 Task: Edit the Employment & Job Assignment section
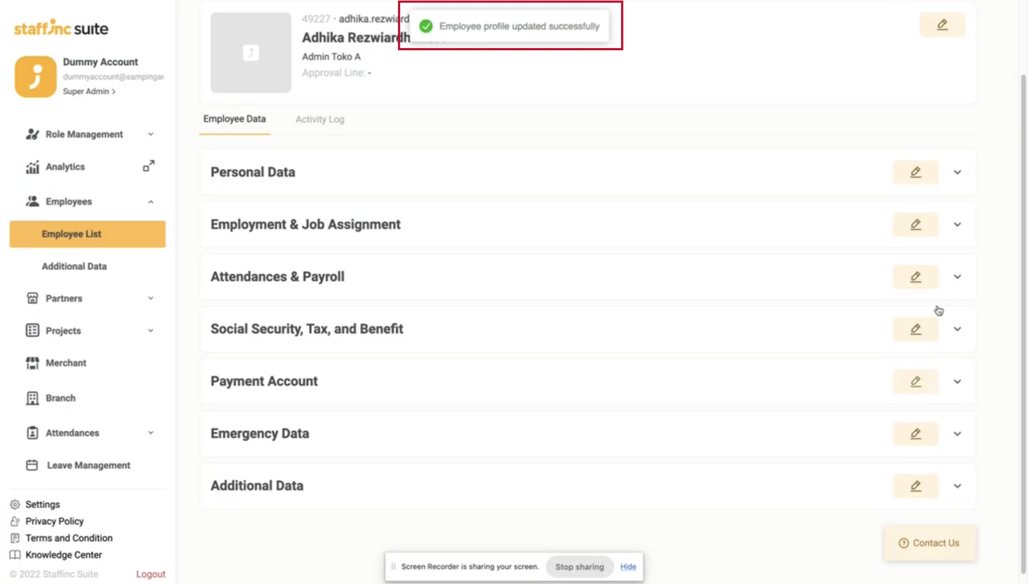(915, 224)
